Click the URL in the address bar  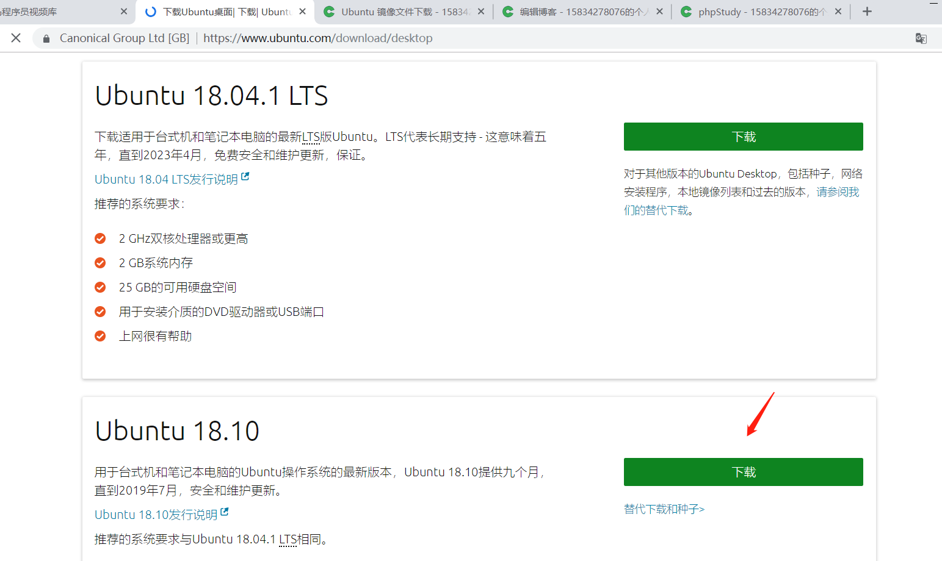[x=318, y=38]
